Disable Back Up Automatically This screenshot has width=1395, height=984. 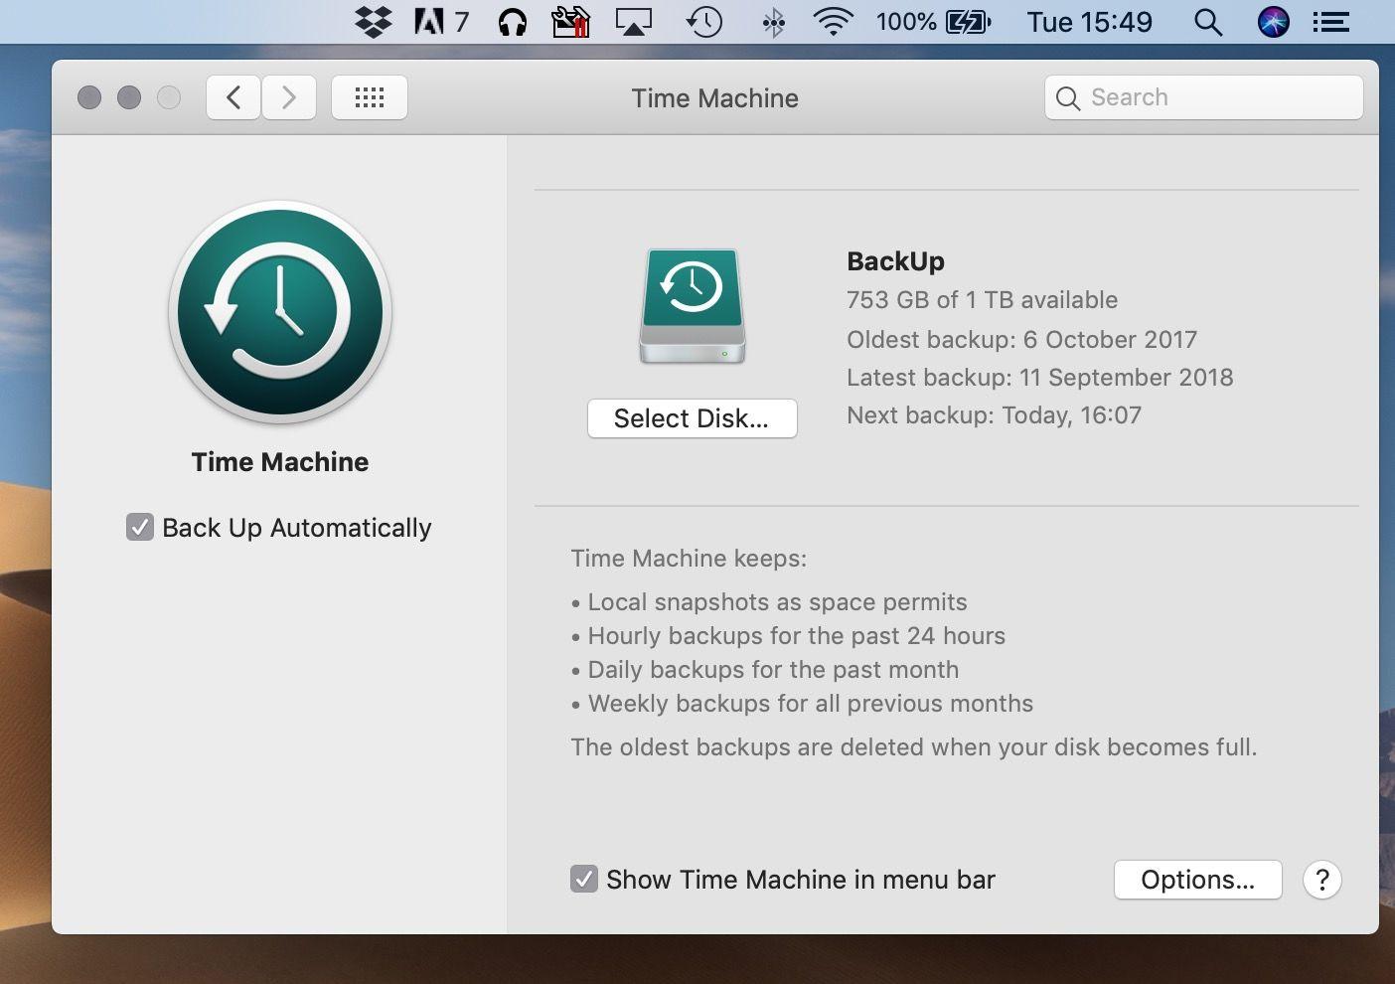click(x=140, y=528)
